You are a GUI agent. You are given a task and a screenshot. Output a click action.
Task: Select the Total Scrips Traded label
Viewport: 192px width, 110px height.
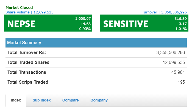pyautogui.click(x=28, y=82)
